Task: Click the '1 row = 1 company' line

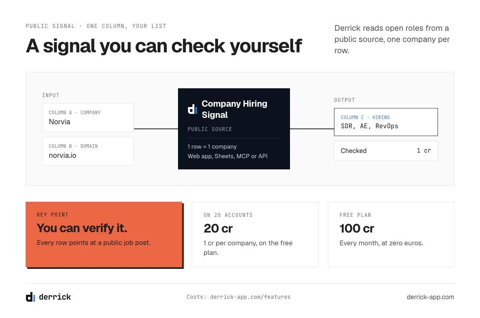Action: [212, 147]
